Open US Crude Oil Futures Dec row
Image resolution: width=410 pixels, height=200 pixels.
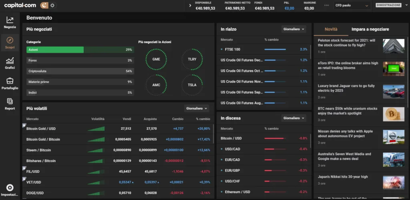tap(263, 60)
